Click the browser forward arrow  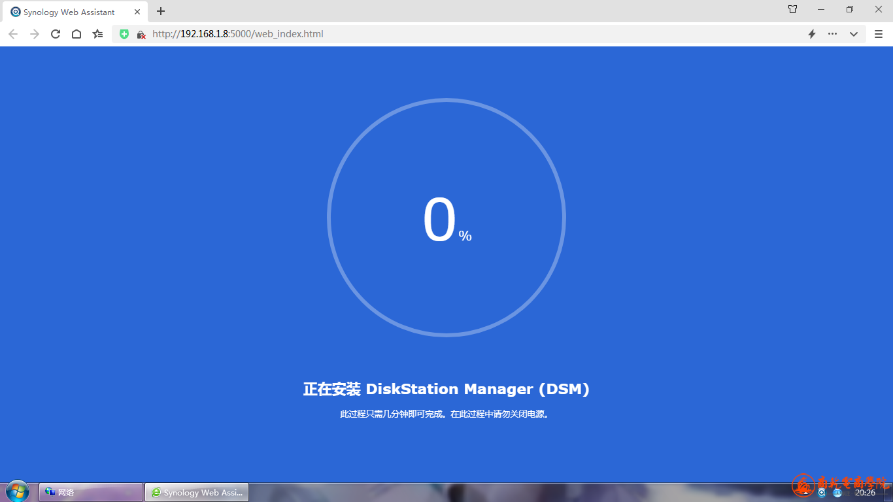pyautogui.click(x=35, y=34)
